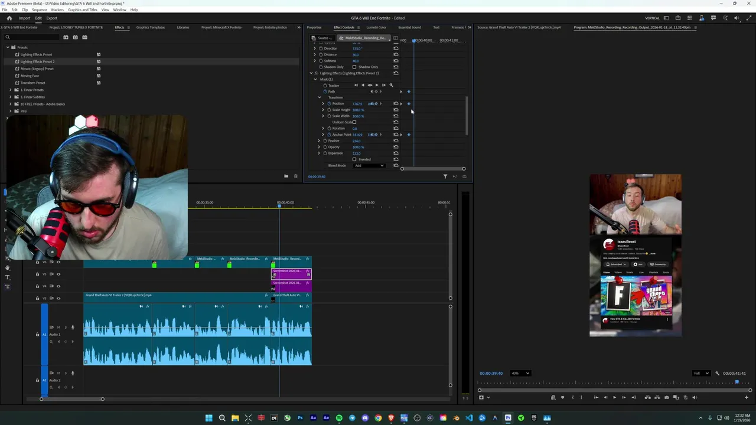
Task: Click the Extract button in Program monitor
Action: pyautogui.click(x=657, y=397)
